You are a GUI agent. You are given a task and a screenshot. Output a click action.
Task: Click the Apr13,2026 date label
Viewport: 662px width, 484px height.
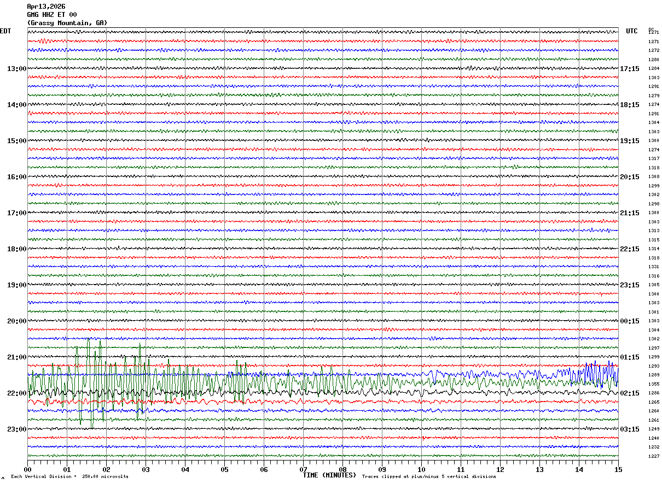click(x=46, y=7)
